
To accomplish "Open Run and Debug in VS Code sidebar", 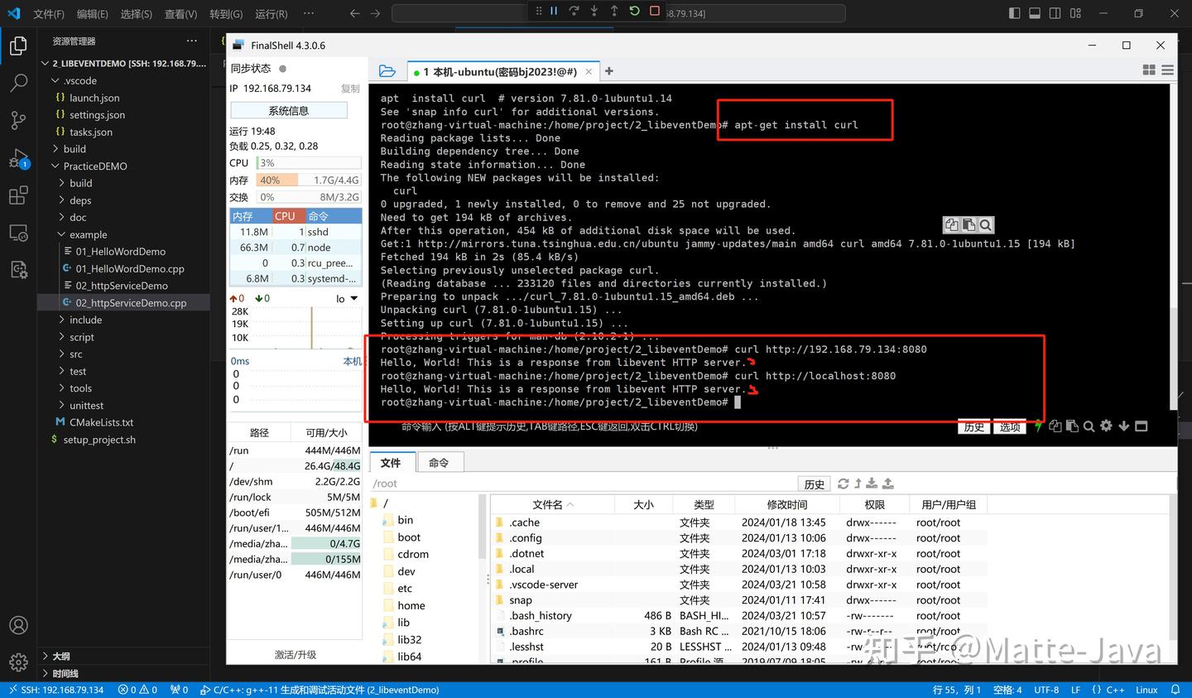I will pos(18,156).
